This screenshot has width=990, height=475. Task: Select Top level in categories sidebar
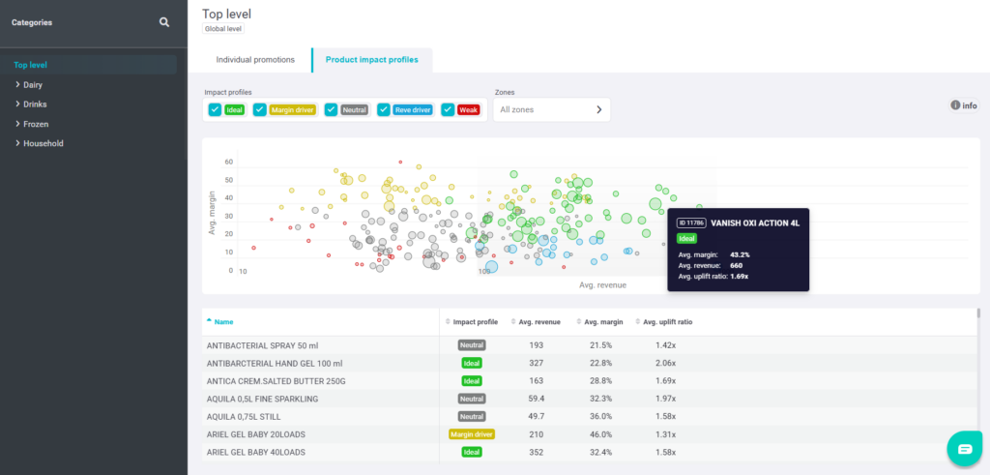pyautogui.click(x=31, y=65)
